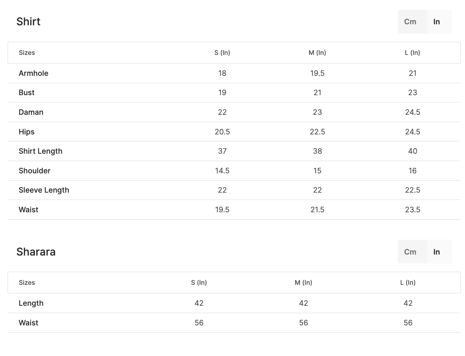Image resolution: width=465 pixels, height=356 pixels.
Task: Click S (In) column header in Shirt table
Action: [222, 53]
